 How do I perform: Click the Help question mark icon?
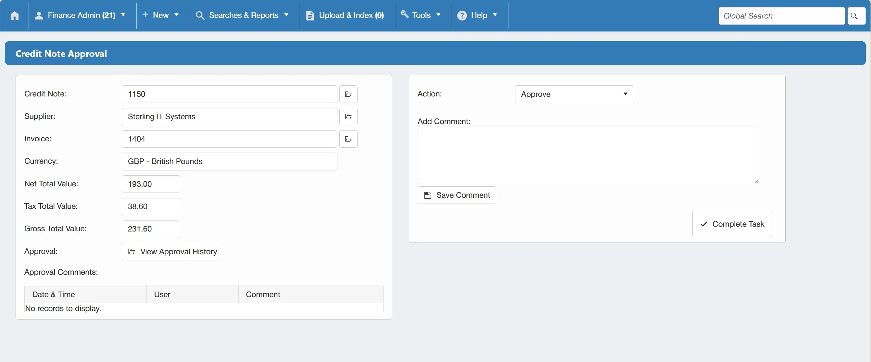pyautogui.click(x=462, y=16)
